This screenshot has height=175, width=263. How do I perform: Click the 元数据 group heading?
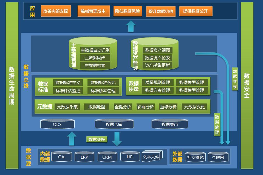pos(45,106)
